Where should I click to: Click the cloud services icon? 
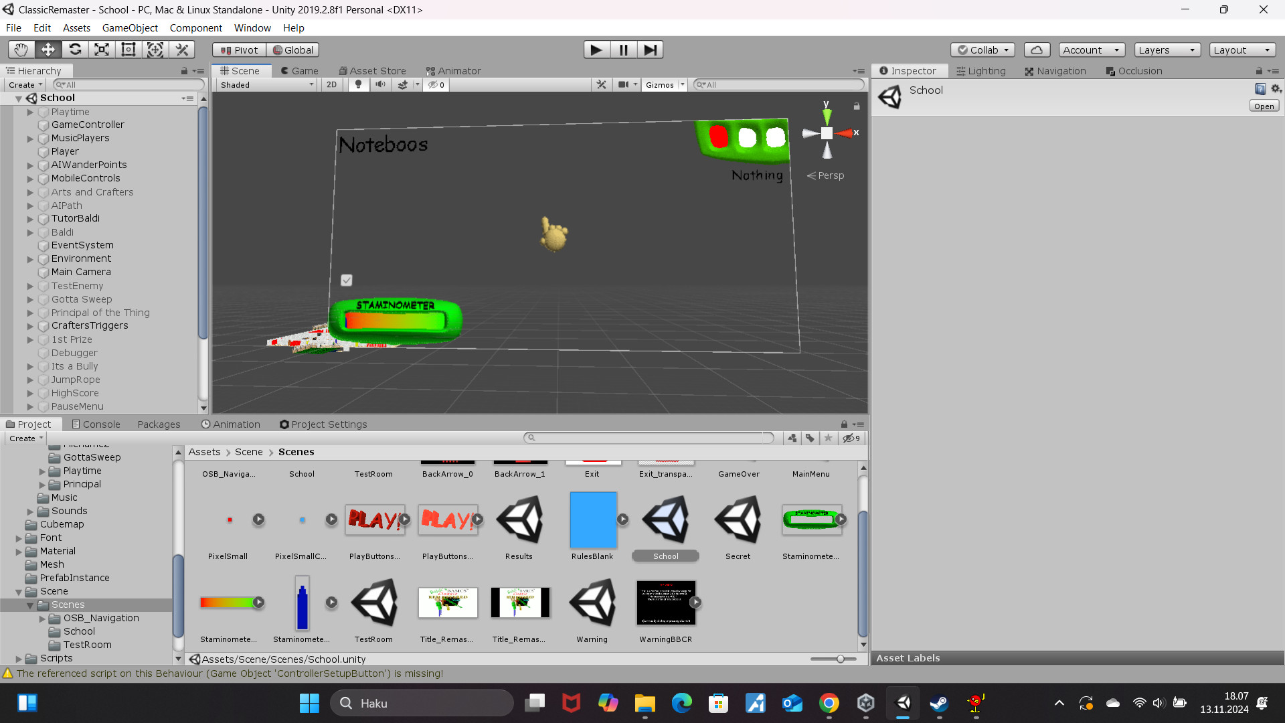coord(1037,50)
